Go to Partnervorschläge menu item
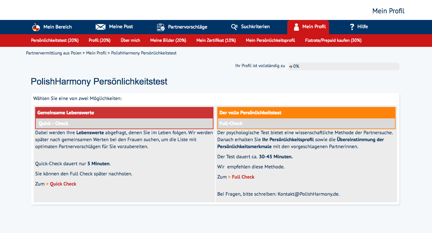This screenshot has width=432, height=233. 187,27
